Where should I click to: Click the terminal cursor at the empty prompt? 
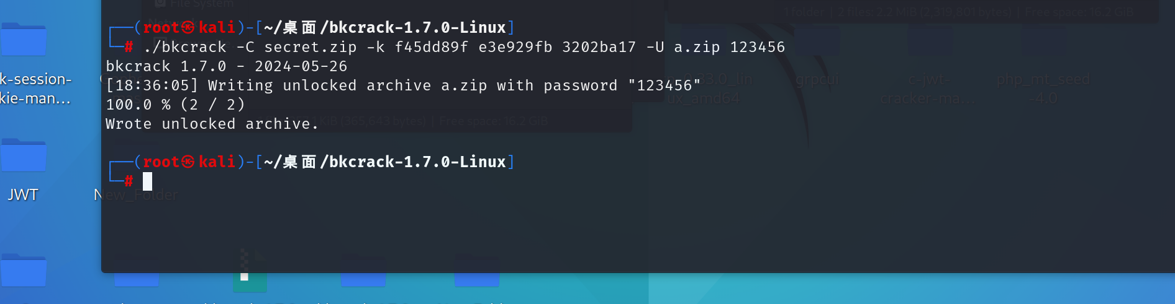pyautogui.click(x=147, y=181)
